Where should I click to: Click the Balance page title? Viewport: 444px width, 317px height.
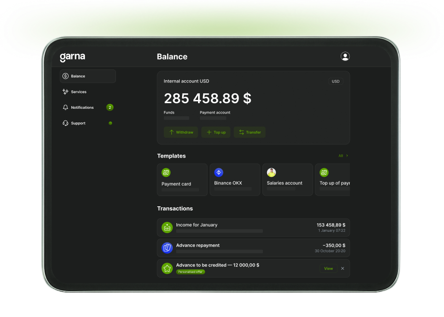172,57
